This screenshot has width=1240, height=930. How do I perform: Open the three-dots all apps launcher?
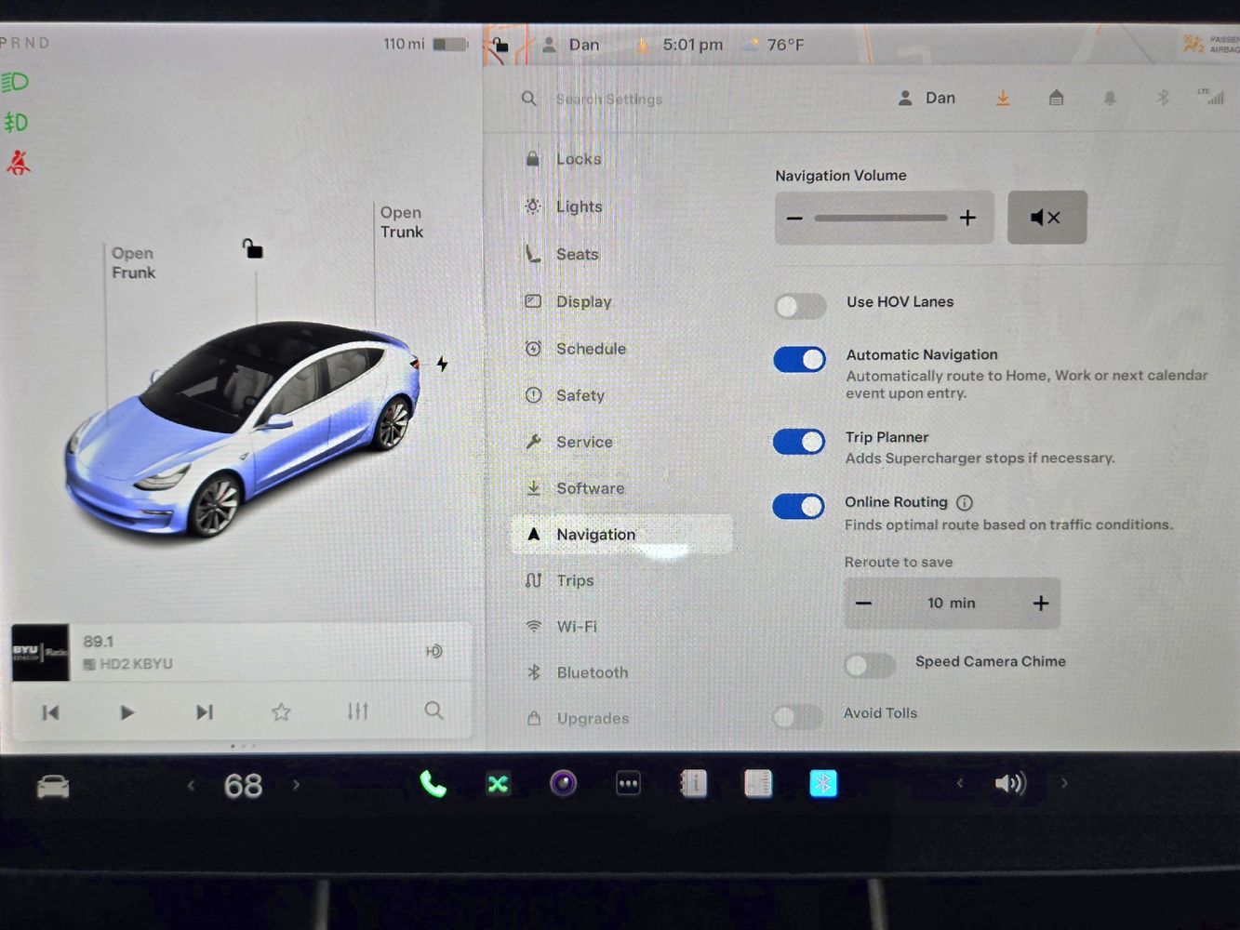point(628,784)
